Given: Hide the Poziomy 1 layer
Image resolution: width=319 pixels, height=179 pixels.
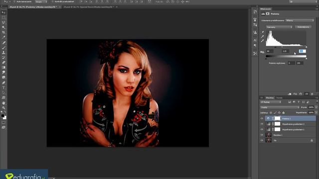Looking at the screenshot, I should 262,118.
